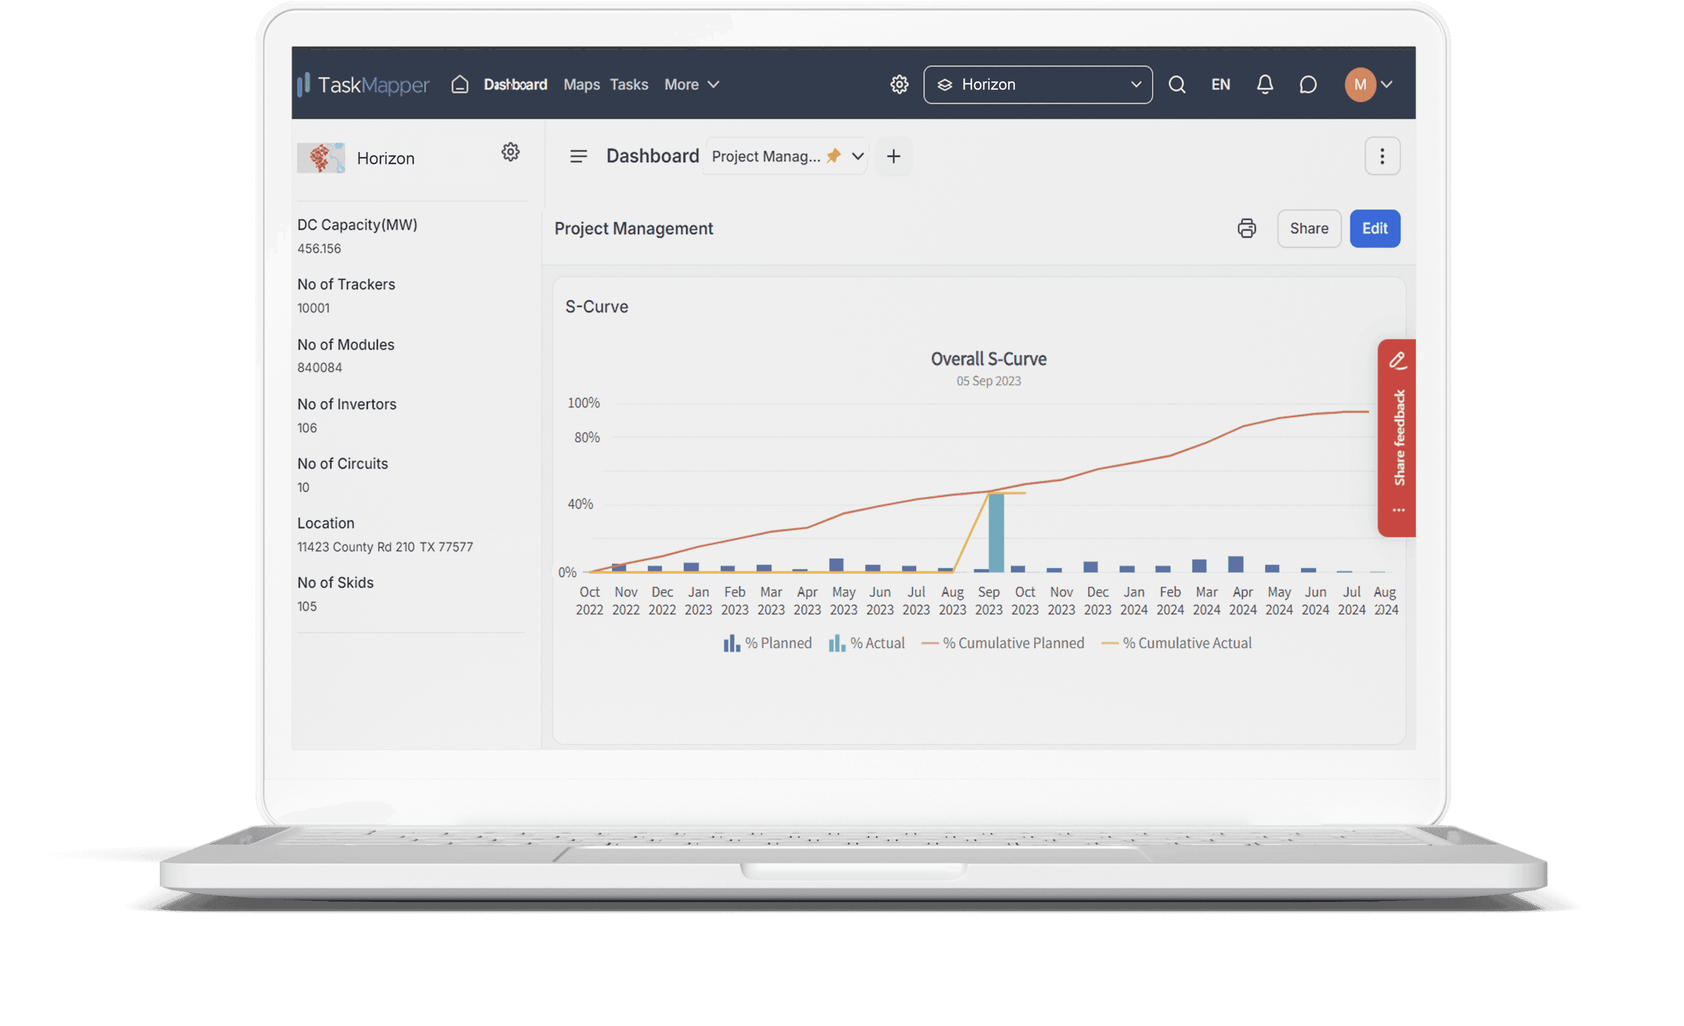Viewport: 1684px width, 1026px height.
Task: Click the 05 Sep 2023 chart date
Action: [x=988, y=381]
